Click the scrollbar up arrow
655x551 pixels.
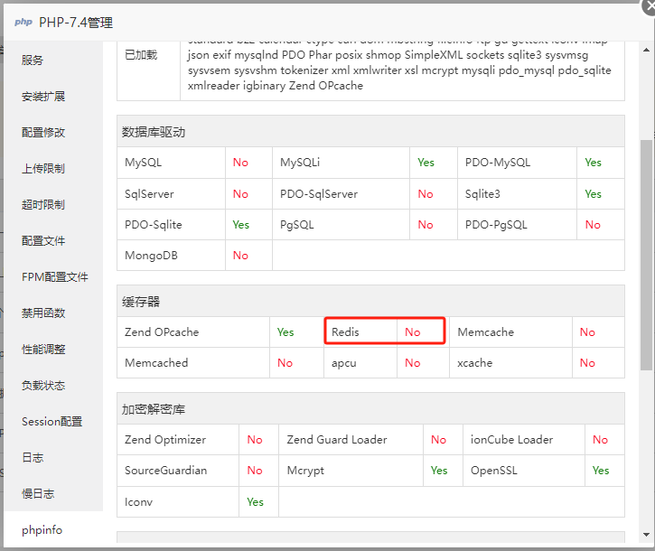tap(646, 50)
